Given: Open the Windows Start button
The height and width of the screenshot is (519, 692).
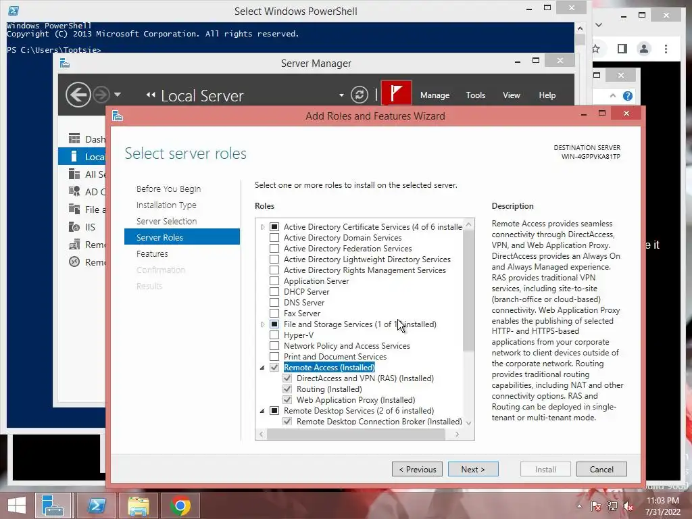Looking at the screenshot, I should click(17, 505).
